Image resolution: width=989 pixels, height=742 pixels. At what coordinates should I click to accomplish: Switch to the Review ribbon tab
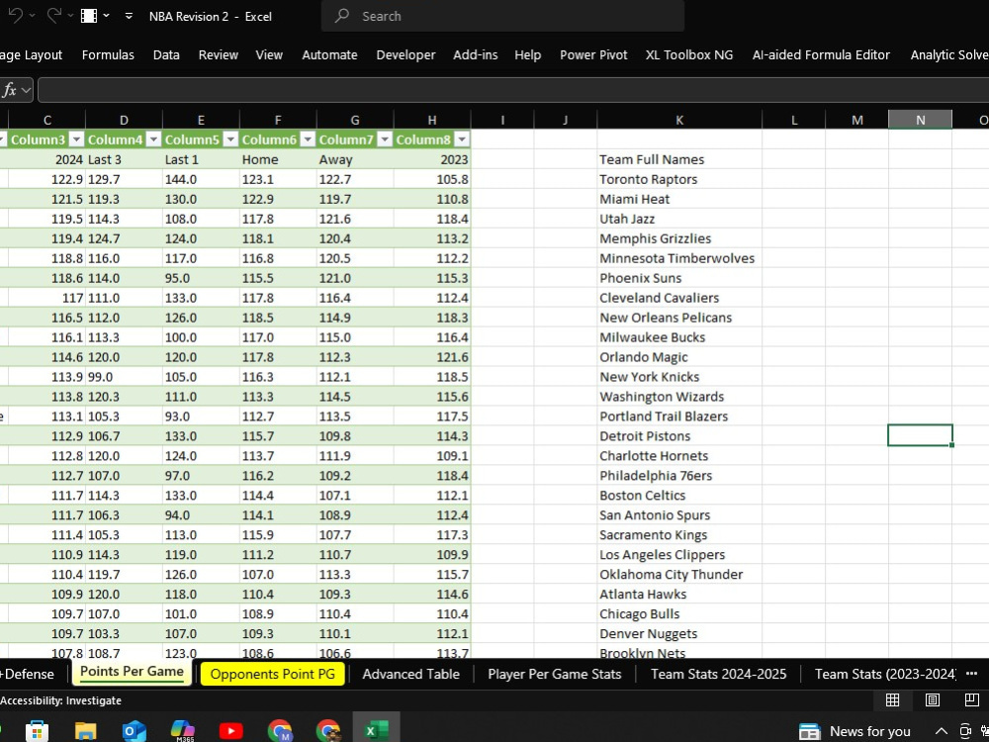coord(219,54)
